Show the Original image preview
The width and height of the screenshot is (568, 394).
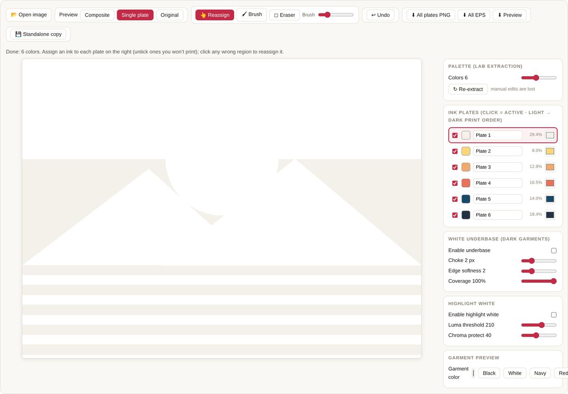click(169, 15)
